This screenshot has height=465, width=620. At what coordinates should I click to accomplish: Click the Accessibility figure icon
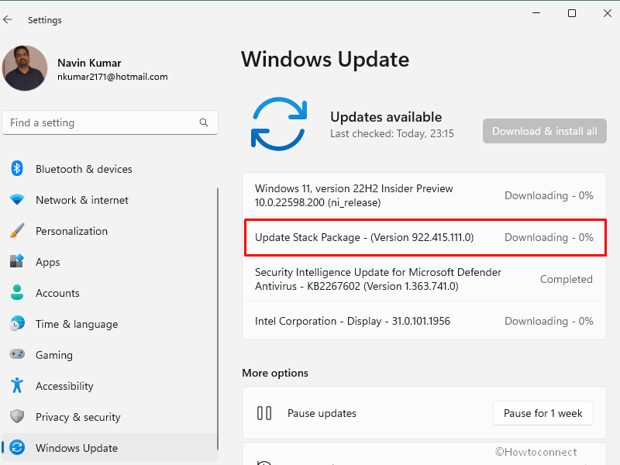pyautogui.click(x=17, y=385)
